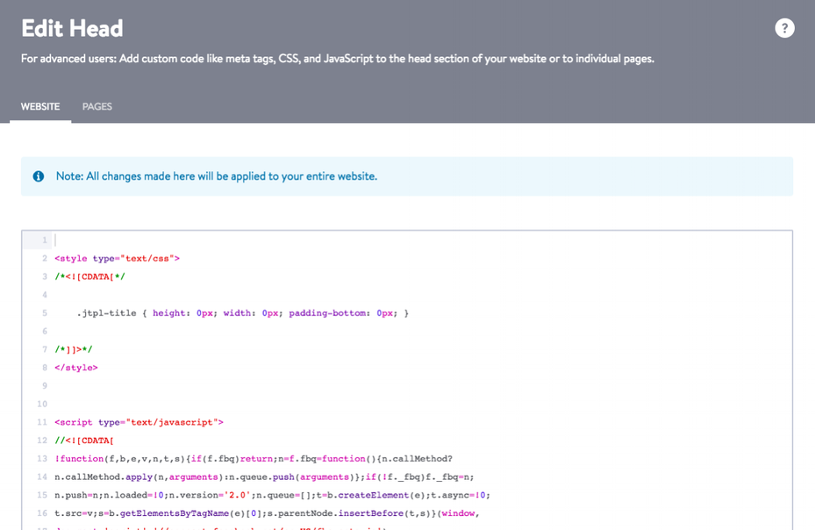Click the style type="text/css" opening tag
This screenshot has height=530, width=815.
[117, 259]
